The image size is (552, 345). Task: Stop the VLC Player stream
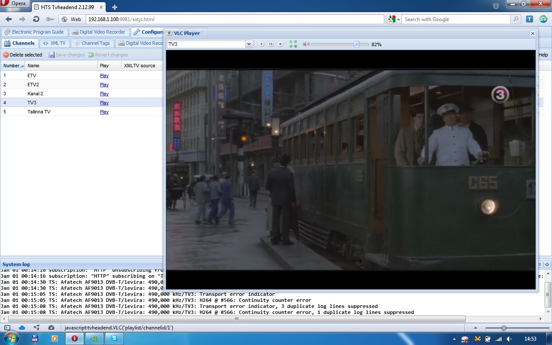click(280, 44)
